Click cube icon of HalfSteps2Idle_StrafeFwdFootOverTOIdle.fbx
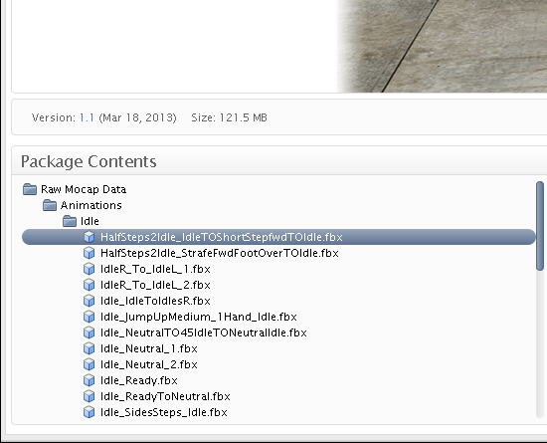547x443 pixels. (89, 253)
